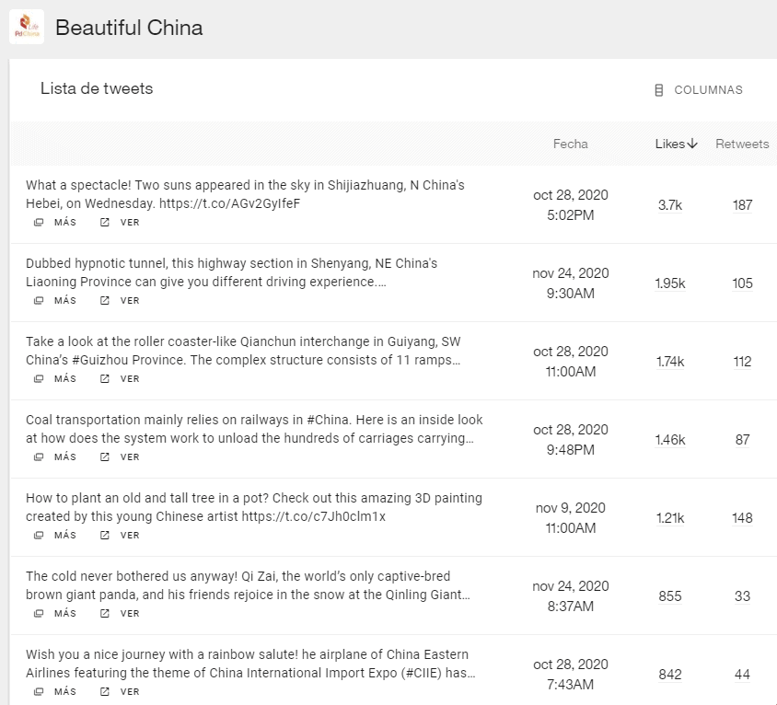This screenshot has width=777, height=705.
Task: Toggle Likes descending sort arrow
Action: tap(692, 144)
